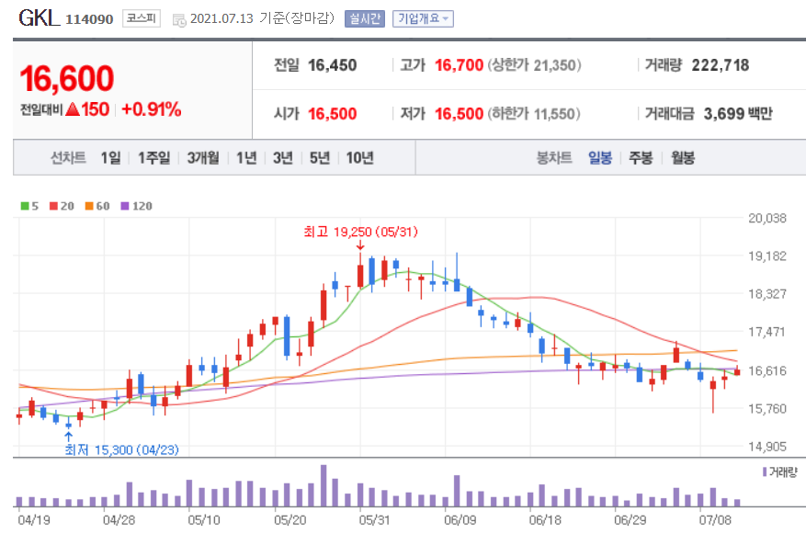Click the 시가 value 16,500

pyautogui.click(x=332, y=114)
